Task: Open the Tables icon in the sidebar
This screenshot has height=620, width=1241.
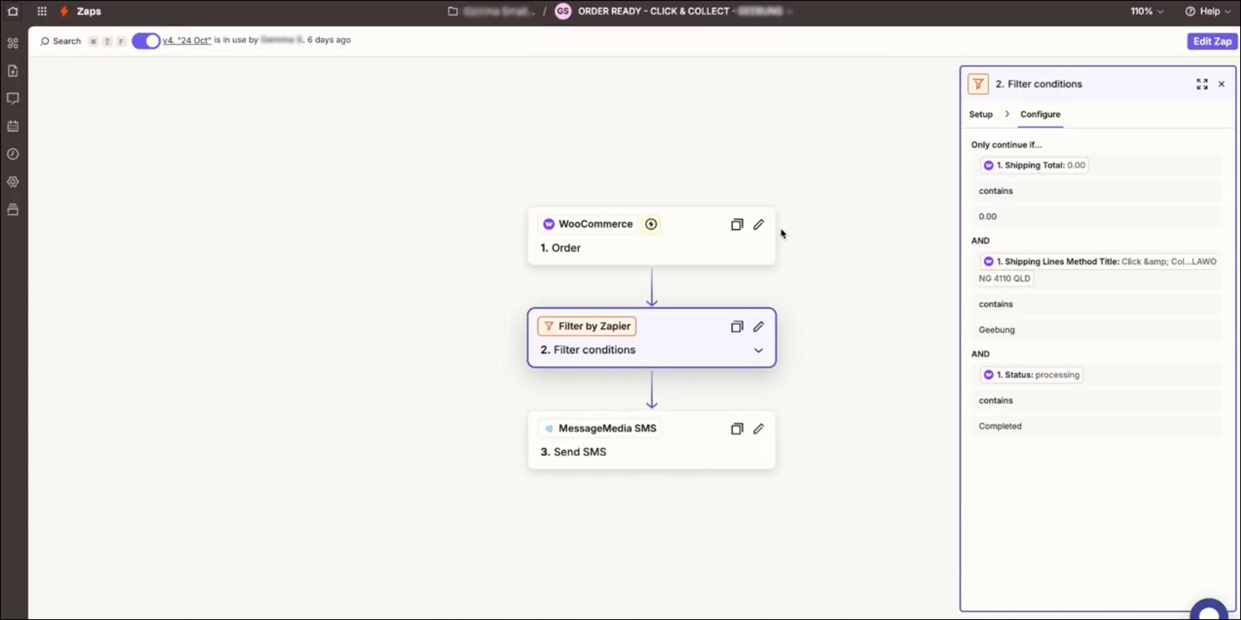Action: point(12,126)
